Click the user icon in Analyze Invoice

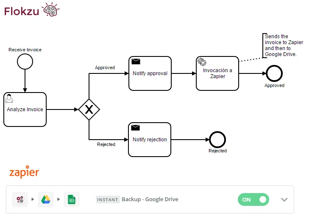(9, 98)
